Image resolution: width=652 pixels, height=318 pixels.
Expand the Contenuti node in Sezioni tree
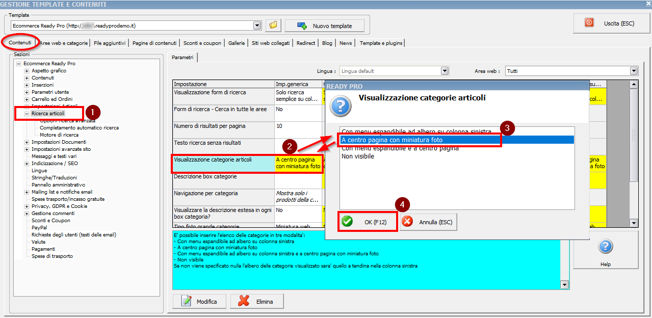27,78
